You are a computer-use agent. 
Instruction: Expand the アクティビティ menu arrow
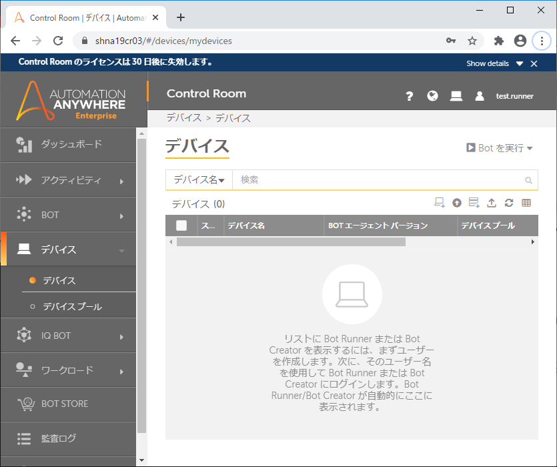click(121, 181)
